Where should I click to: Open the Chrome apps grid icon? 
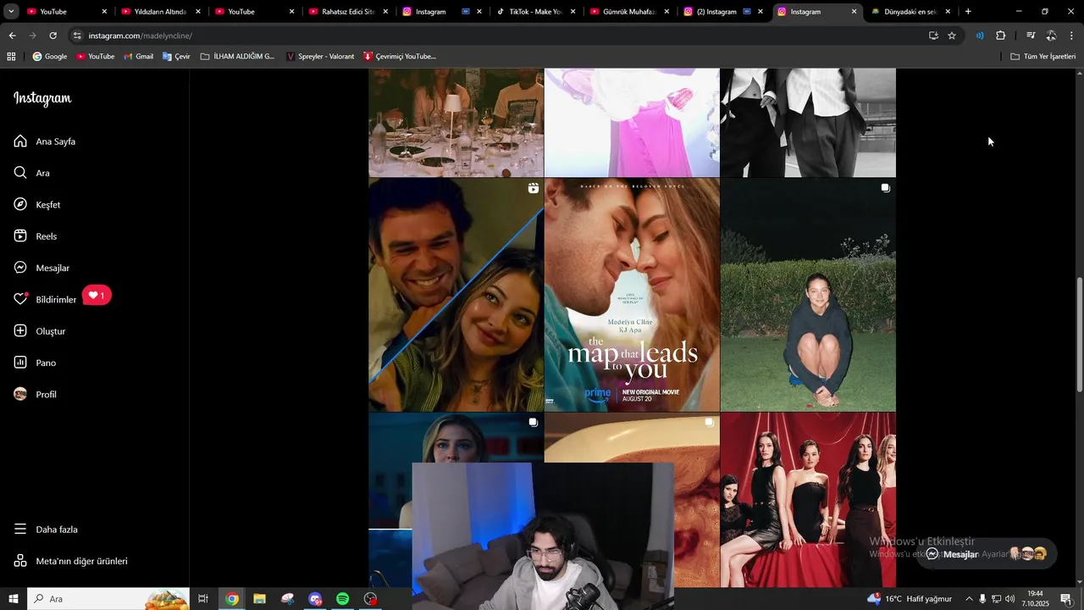click(x=11, y=57)
